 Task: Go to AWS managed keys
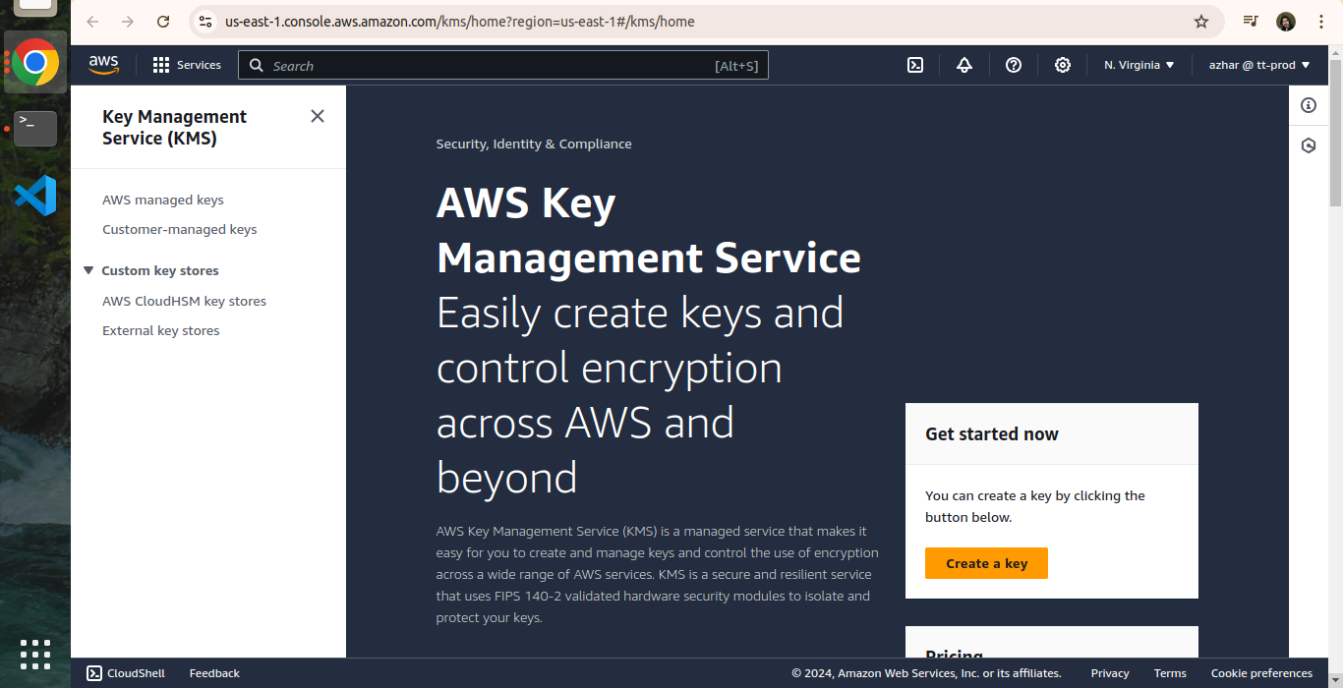click(163, 200)
